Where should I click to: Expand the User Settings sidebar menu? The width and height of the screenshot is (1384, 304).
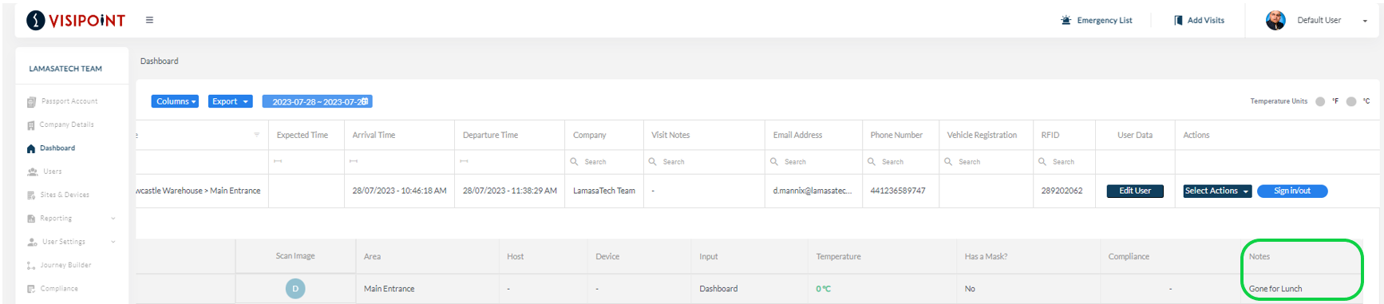pyautogui.click(x=71, y=242)
